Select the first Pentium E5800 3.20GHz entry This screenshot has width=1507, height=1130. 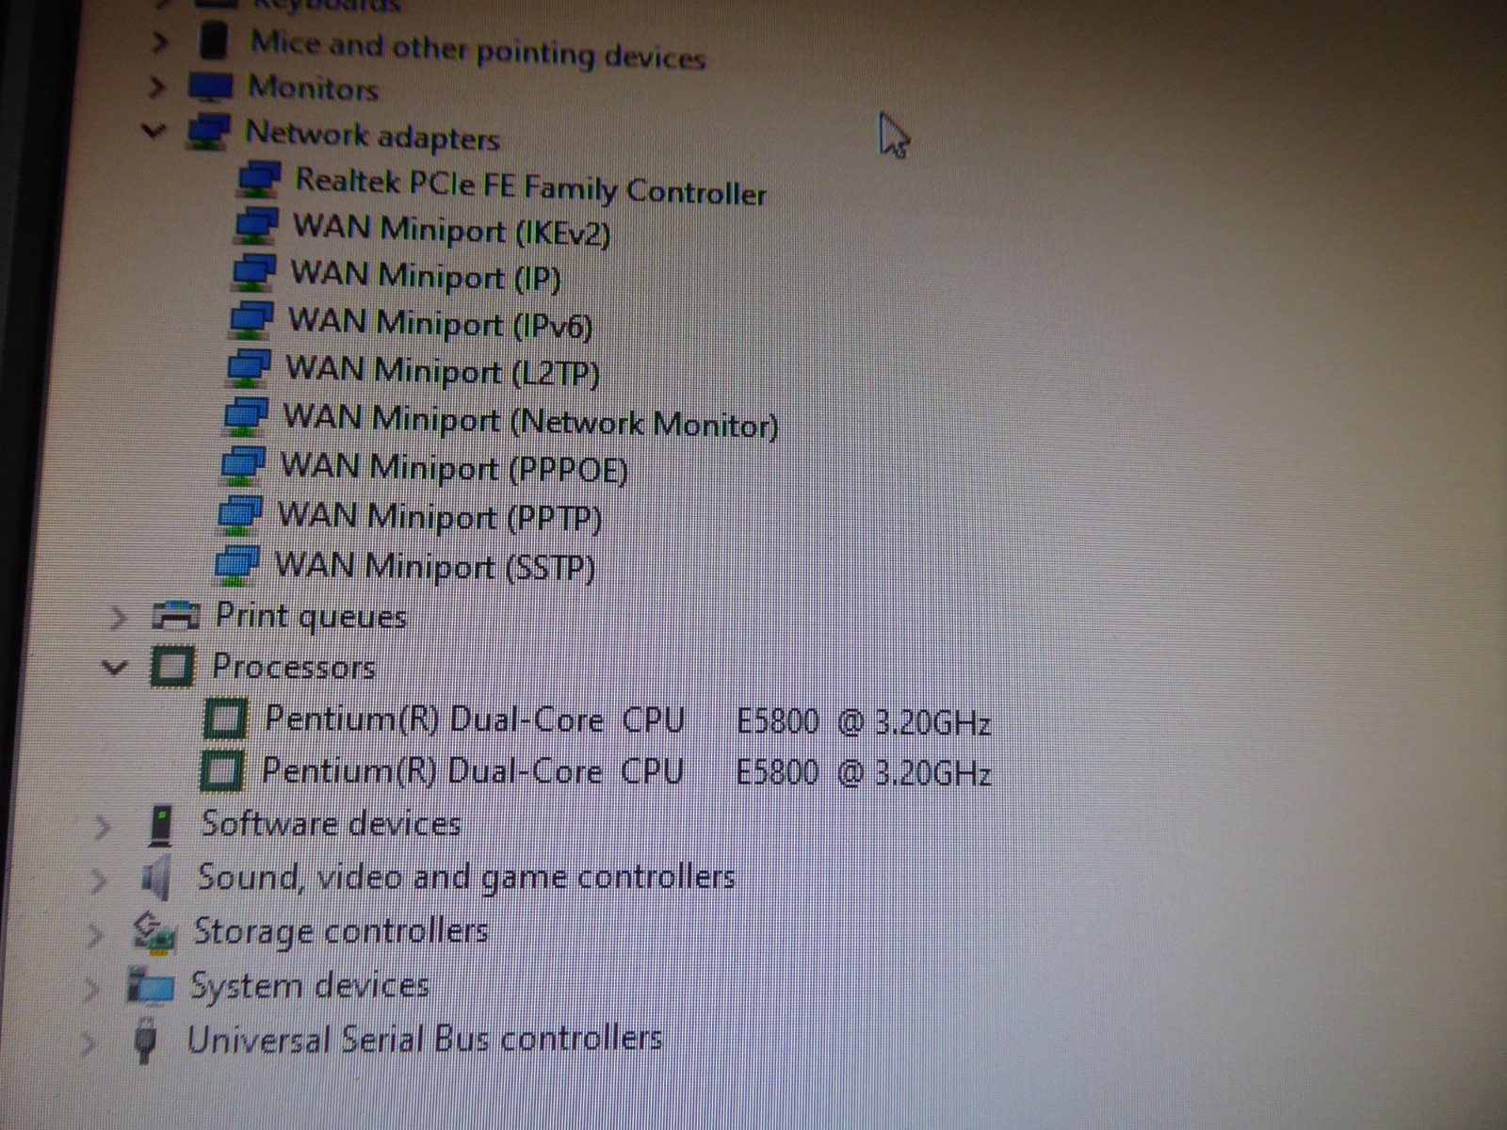click(x=627, y=720)
